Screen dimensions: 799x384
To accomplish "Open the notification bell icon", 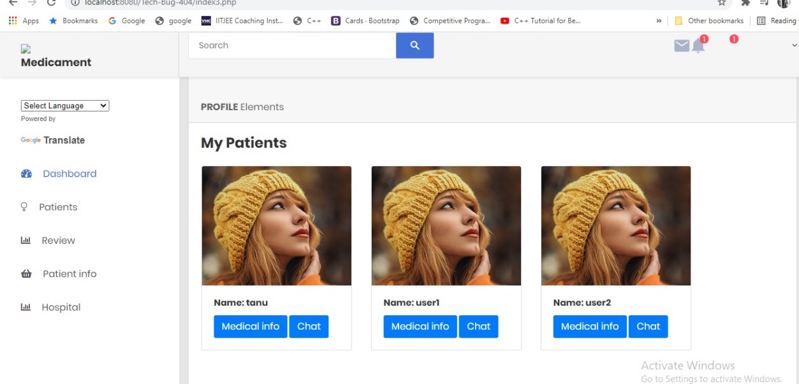I will coord(698,46).
